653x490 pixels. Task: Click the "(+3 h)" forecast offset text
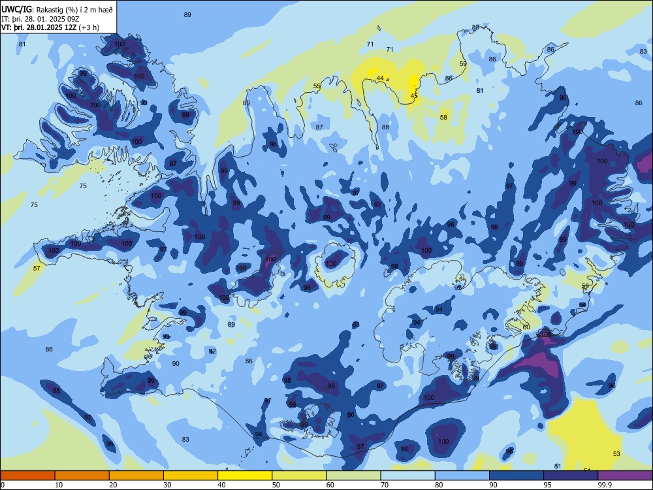pyautogui.click(x=88, y=27)
